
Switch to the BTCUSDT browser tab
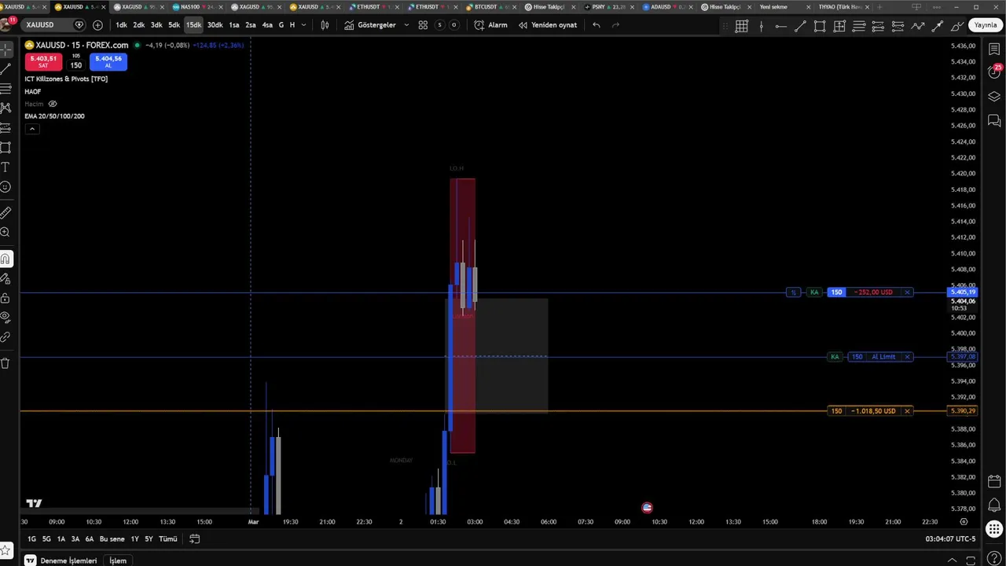tap(494, 6)
